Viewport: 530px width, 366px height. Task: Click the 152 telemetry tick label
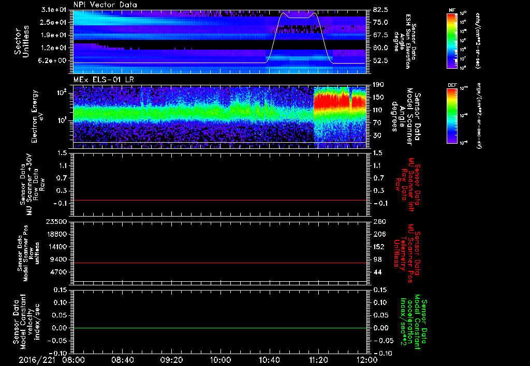[x=378, y=247]
